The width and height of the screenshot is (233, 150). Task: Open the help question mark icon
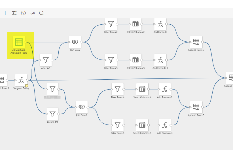[x=23, y=13]
